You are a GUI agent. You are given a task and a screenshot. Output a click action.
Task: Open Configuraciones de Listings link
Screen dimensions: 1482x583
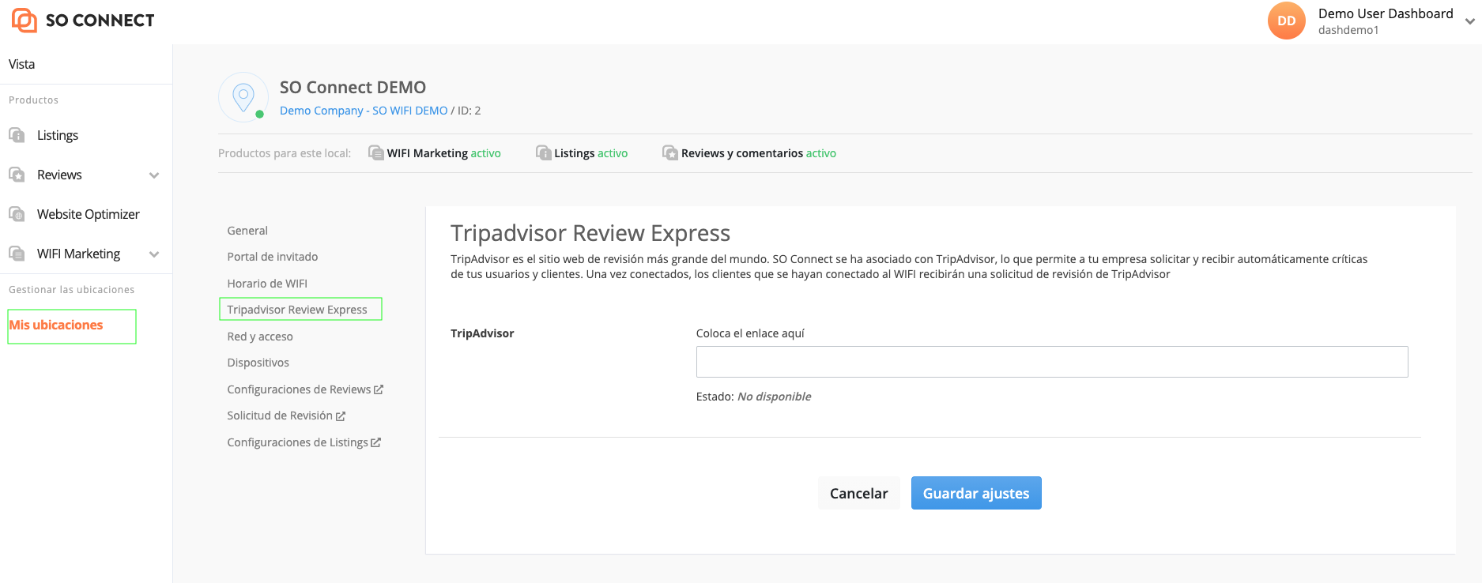coord(297,442)
